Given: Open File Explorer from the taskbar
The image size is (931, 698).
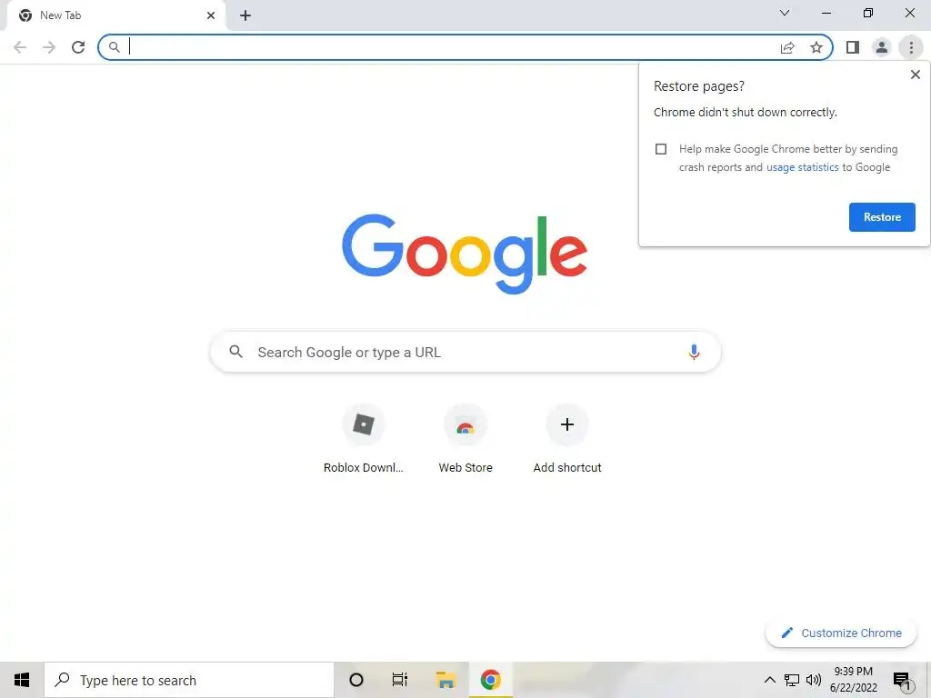Looking at the screenshot, I should pyautogui.click(x=445, y=680).
